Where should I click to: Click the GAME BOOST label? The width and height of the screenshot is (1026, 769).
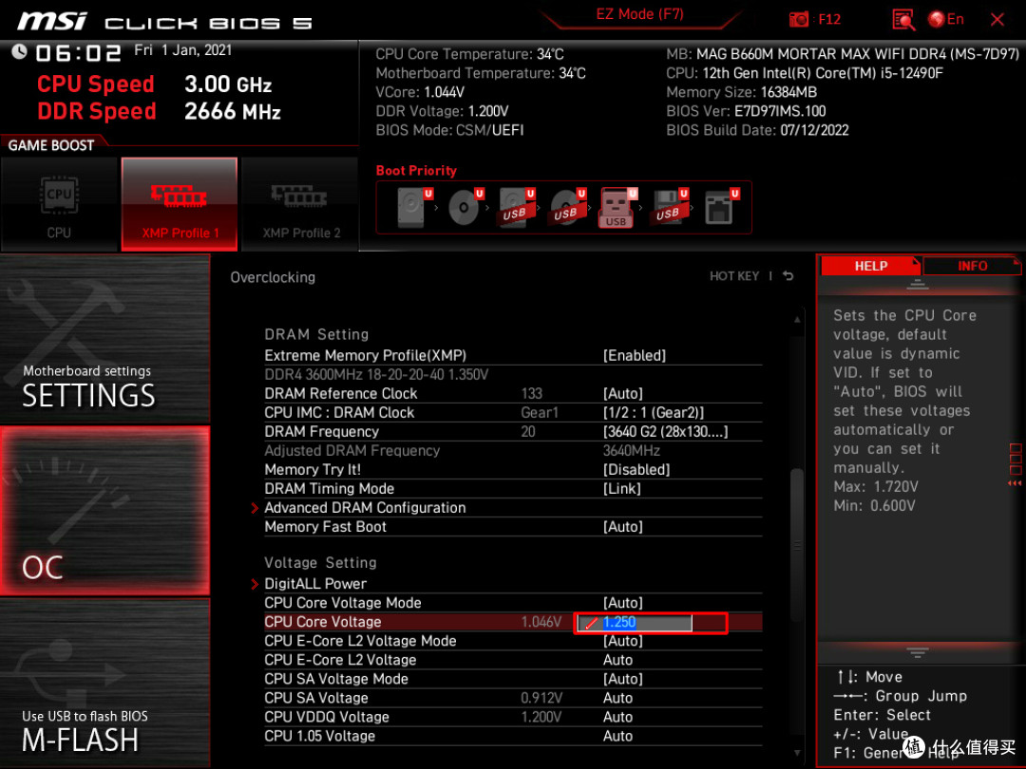tap(51, 145)
